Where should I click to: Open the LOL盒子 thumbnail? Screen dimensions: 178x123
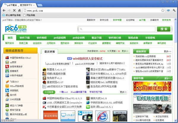(68, 116)
